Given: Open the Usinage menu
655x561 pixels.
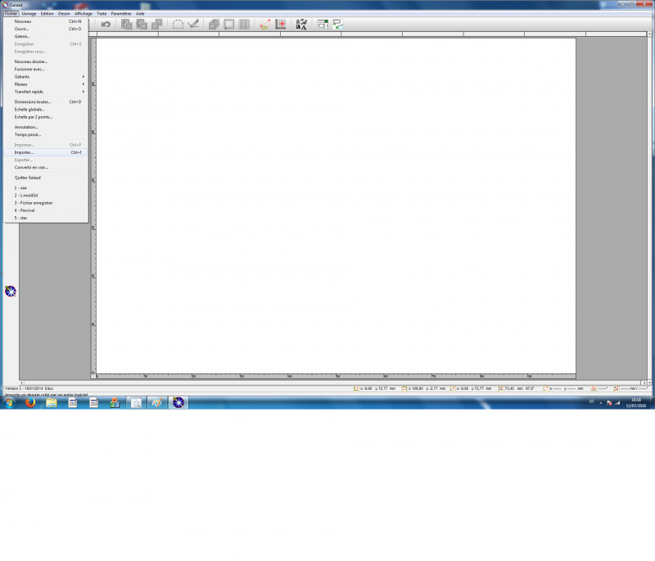Looking at the screenshot, I should 29,14.
